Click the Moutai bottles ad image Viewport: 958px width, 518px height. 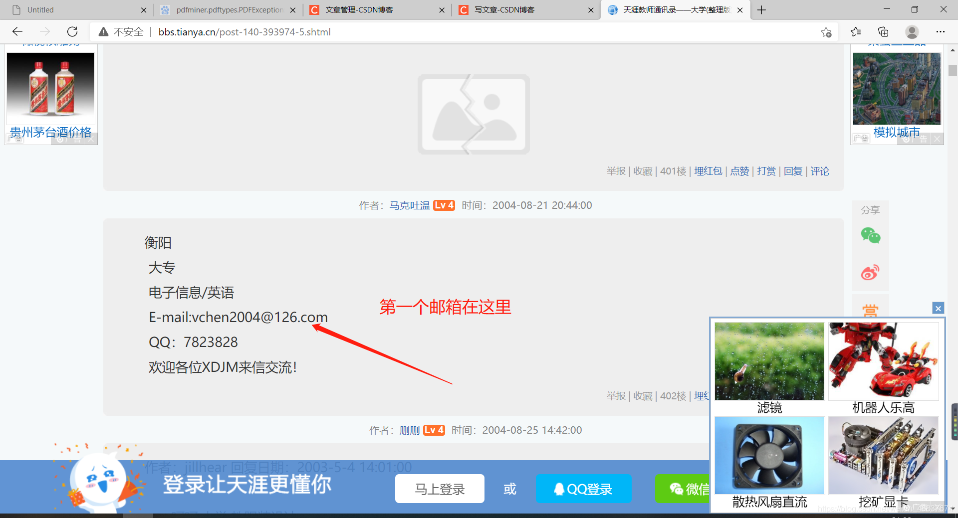pos(50,88)
